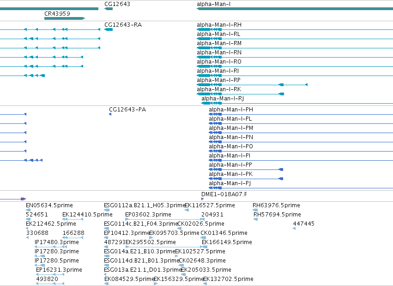Click transcript alpha-Man-I-RP
Screen dimensions: 393x286
[252, 85]
